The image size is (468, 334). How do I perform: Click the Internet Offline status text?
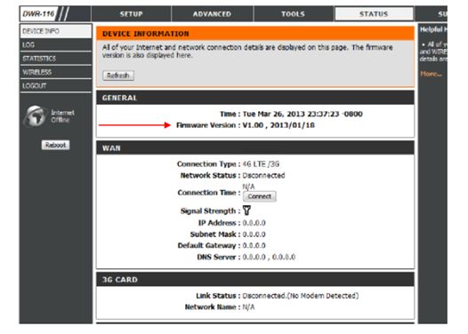click(x=62, y=116)
